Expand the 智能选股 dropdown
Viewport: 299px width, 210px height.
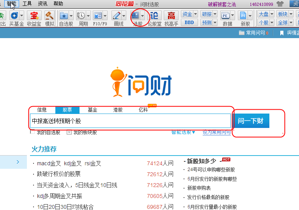tap(183, 132)
